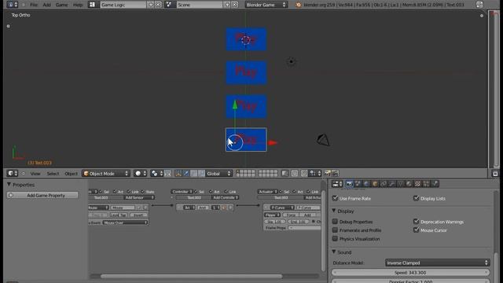Select the Texture properties tab
The height and width of the screenshot is (283, 503).
click(x=417, y=184)
